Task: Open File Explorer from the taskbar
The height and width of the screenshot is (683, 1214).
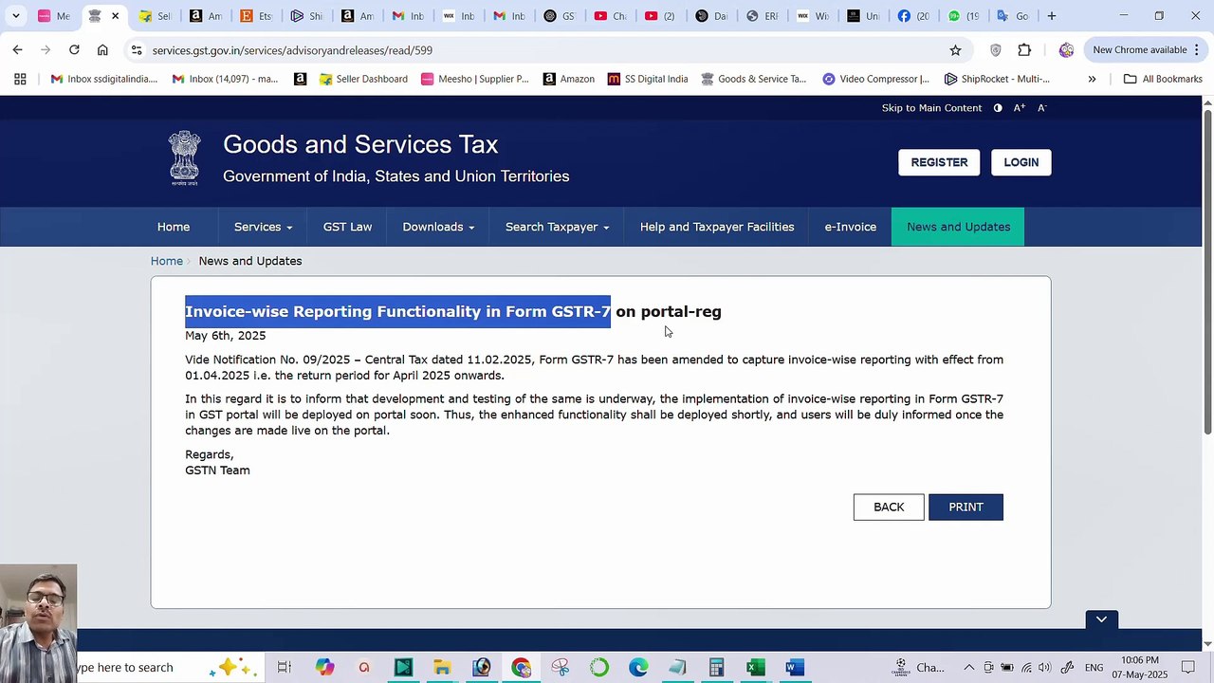Action: point(442,668)
